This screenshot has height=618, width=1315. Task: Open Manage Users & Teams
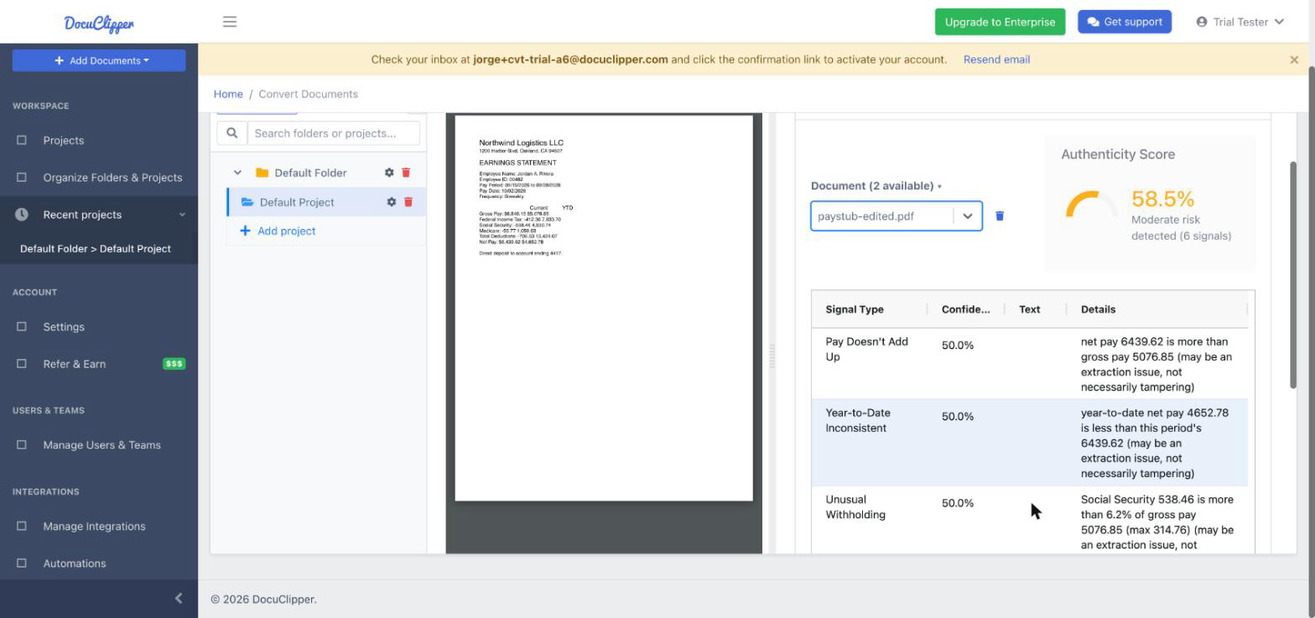tap(99, 445)
